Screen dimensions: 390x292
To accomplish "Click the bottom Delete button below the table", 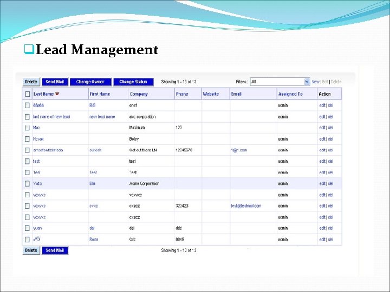I will tap(31, 250).
